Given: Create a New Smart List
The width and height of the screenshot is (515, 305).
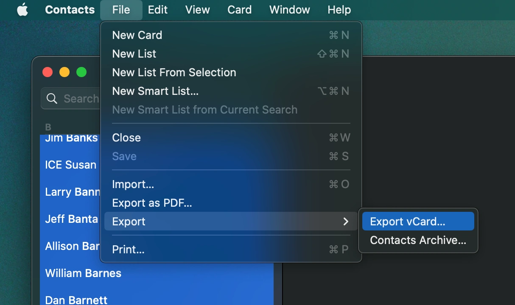Looking at the screenshot, I should point(155,91).
